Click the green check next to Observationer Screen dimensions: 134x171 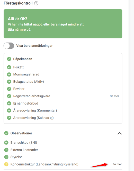click(x=6, y=133)
